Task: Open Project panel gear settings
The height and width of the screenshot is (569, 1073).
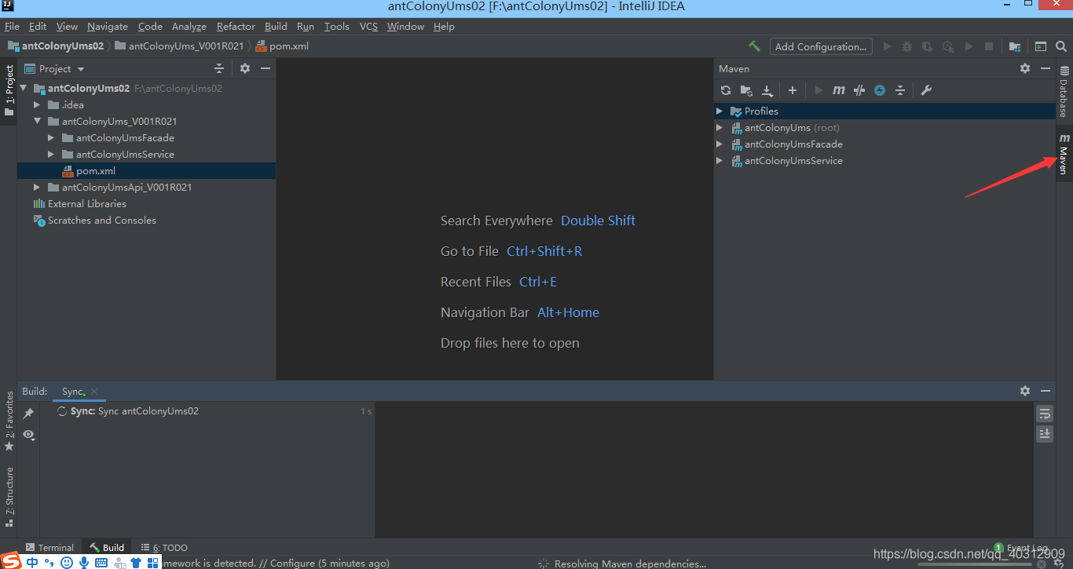Action: point(245,68)
